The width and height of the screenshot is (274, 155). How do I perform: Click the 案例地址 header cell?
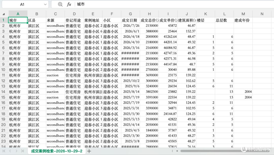tap(93, 20)
